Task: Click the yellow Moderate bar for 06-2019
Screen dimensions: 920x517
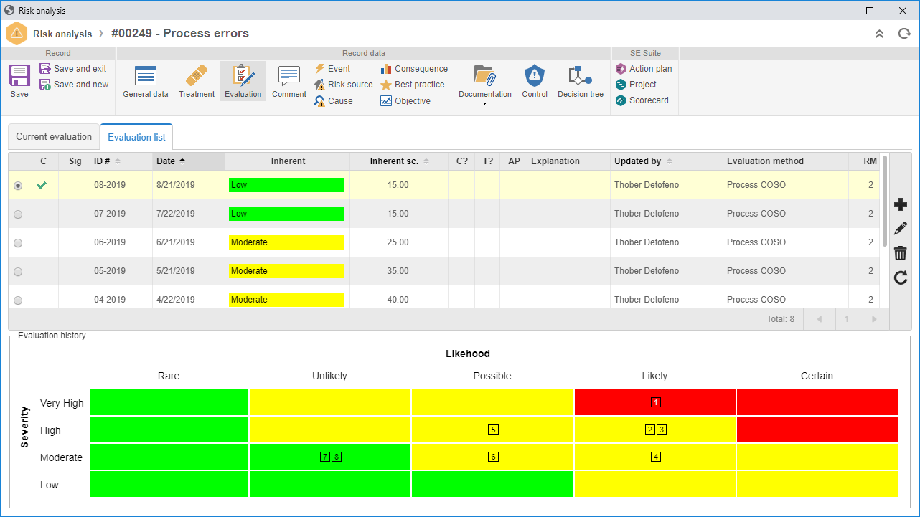Action: click(286, 242)
